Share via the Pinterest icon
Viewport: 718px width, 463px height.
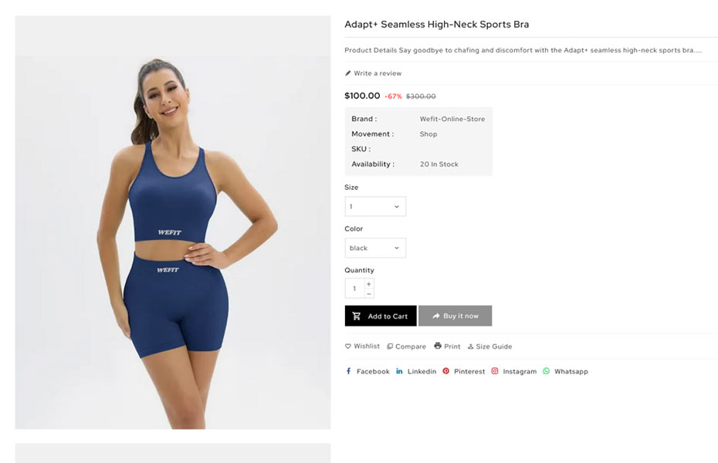click(446, 371)
